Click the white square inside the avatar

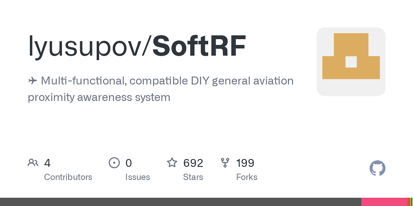[x=351, y=62]
